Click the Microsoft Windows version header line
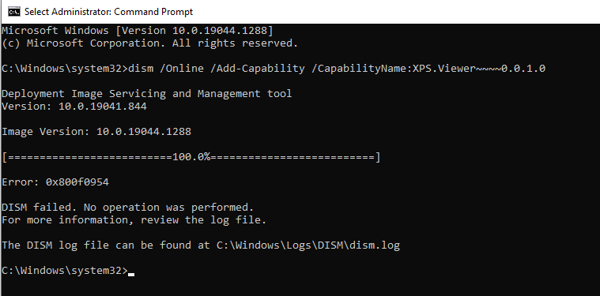Image resolution: width=600 pixels, height=296 pixels. click(138, 31)
